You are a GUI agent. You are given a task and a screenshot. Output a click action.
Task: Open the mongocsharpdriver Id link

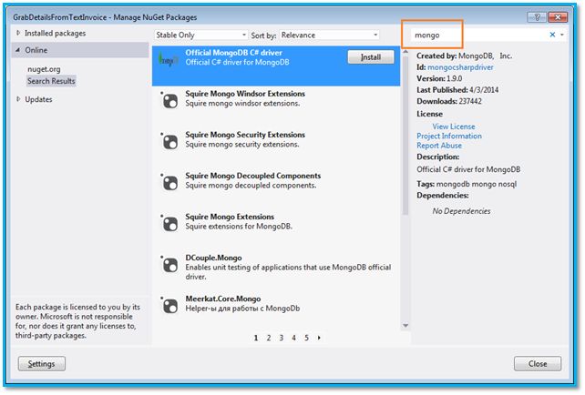click(x=460, y=67)
